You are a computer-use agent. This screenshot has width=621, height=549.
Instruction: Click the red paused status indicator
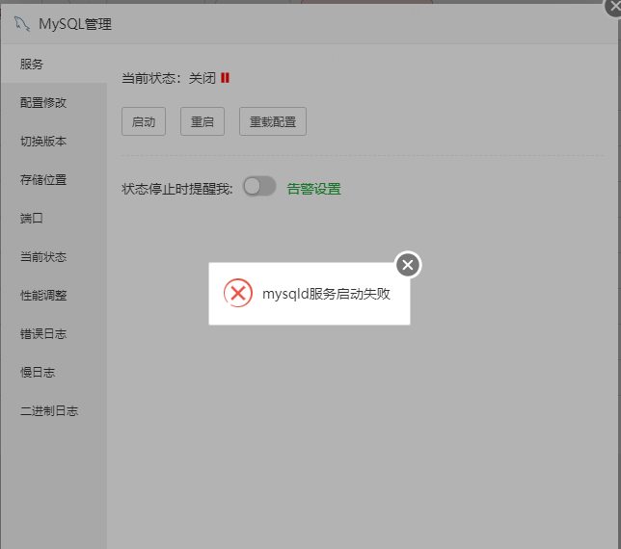tap(225, 78)
